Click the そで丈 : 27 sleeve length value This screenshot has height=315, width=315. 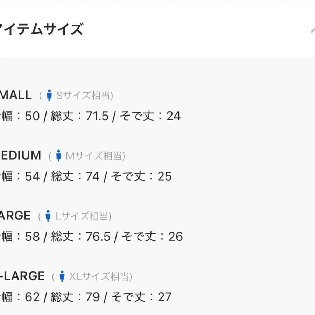click(141, 297)
